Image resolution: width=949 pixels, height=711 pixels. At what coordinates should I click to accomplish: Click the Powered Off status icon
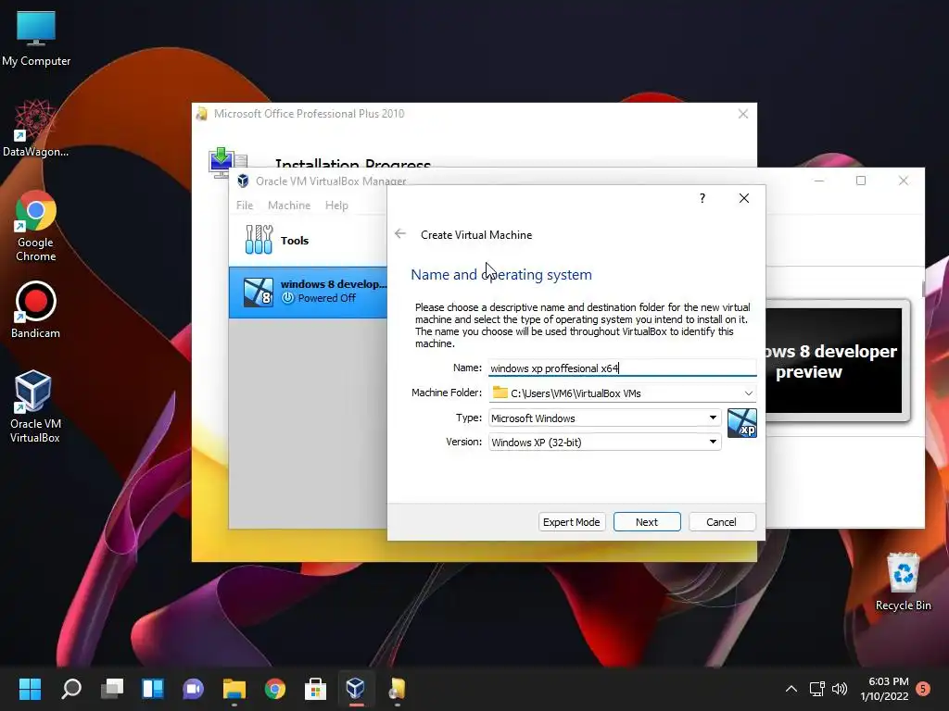[x=288, y=298]
